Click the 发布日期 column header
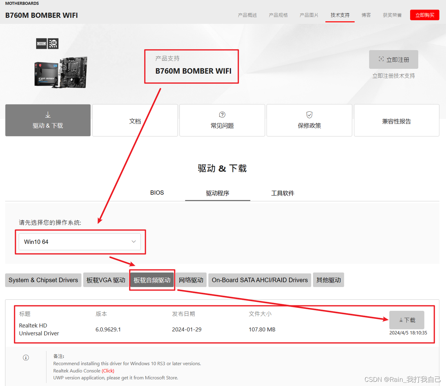Viewport: 446px width, 386px height. pos(183,314)
